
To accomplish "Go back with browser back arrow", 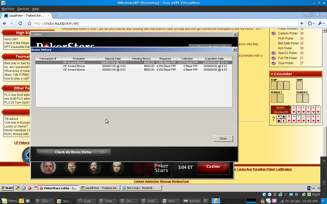I will tap(5, 23).
